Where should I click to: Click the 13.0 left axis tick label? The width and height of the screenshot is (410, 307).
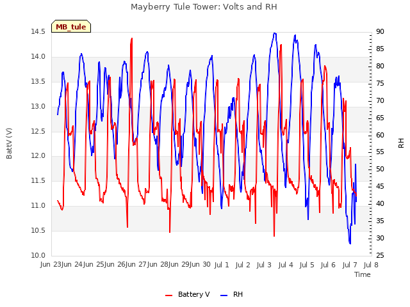click(38, 106)
